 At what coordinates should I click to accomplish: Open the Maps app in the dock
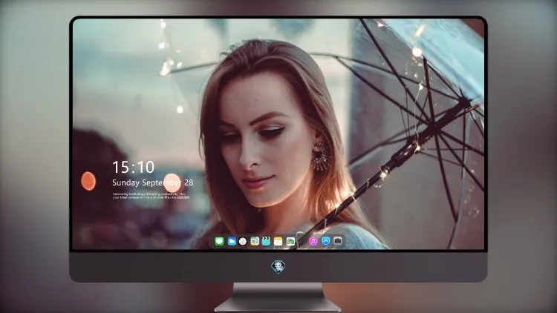(x=254, y=241)
